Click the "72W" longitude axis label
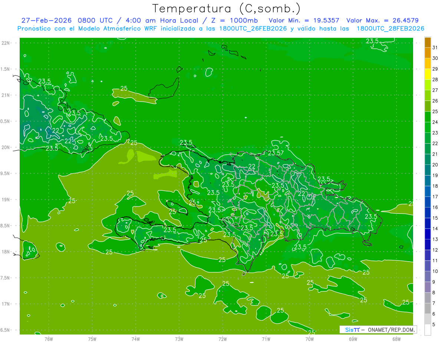The width and height of the screenshot is (445, 344). pos(222,339)
